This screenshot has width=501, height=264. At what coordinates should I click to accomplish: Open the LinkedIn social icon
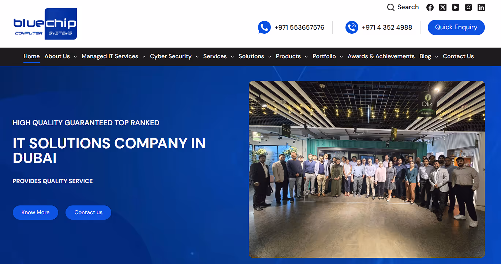point(481,7)
